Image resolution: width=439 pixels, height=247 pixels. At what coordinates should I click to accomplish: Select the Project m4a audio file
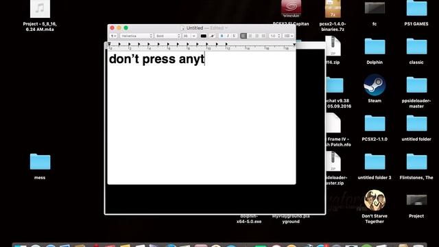(40, 9)
